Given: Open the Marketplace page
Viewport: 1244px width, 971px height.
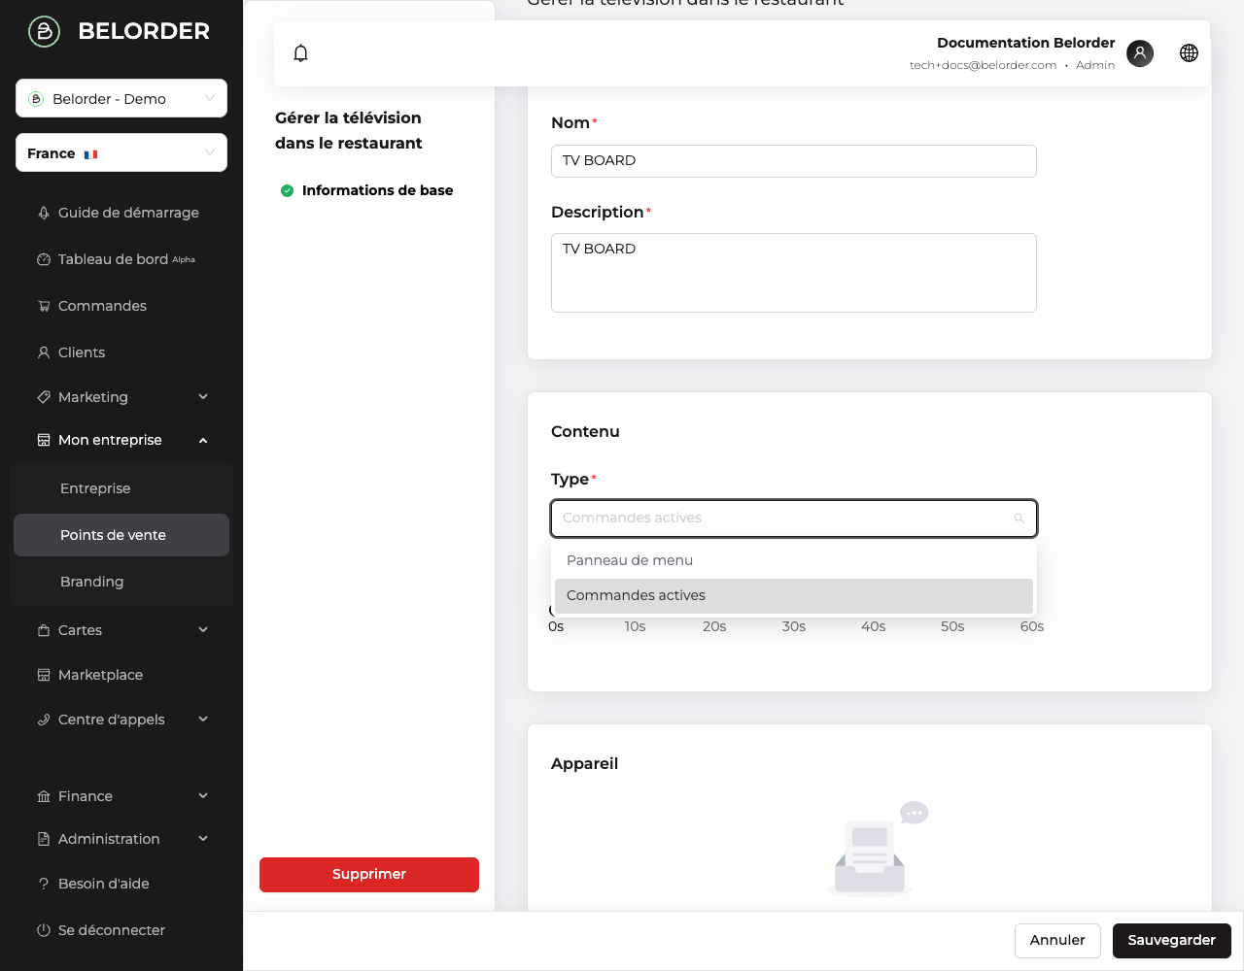Looking at the screenshot, I should (100, 675).
